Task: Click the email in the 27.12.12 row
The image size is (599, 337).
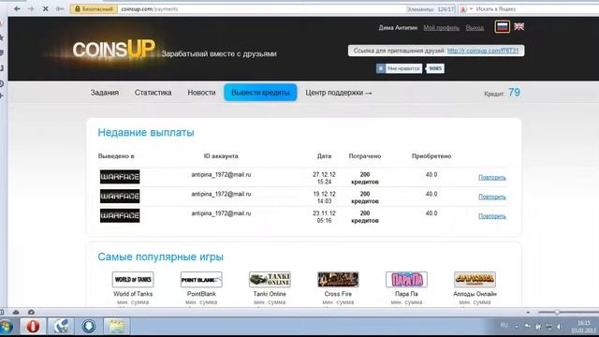Action: [x=221, y=175]
